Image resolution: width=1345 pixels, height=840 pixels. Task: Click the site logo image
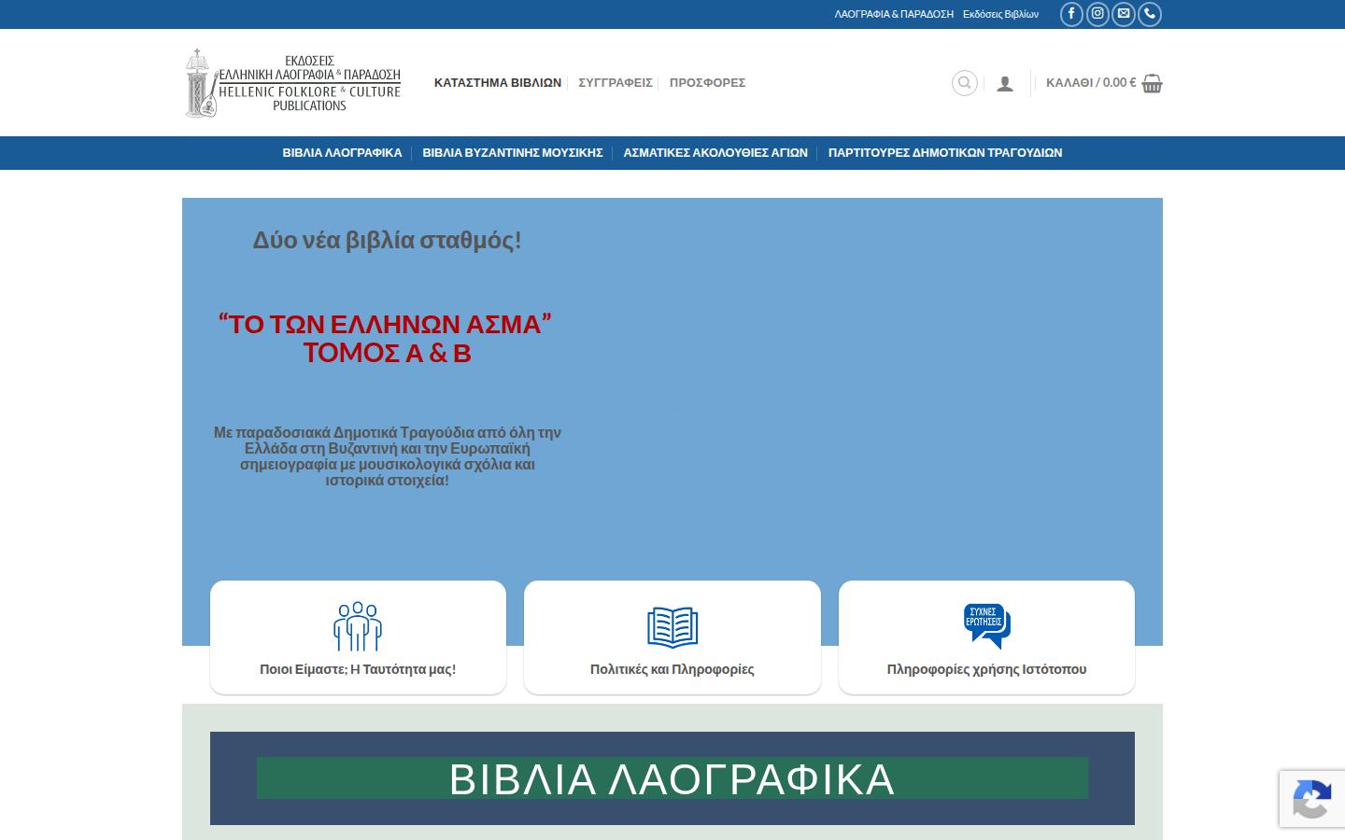pyautogui.click(x=293, y=82)
